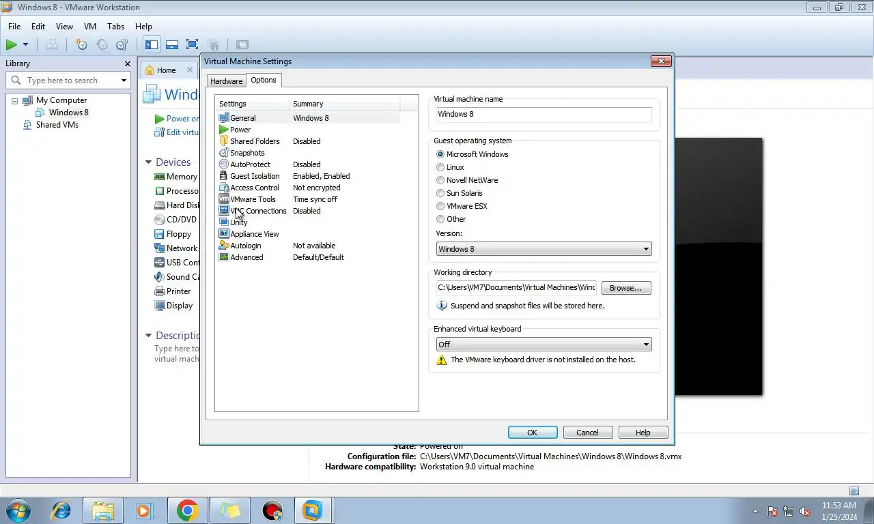Image resolution: width=874 pixels, height=524 pixels.
Task: Click the Browse... button
Action: 626,288
